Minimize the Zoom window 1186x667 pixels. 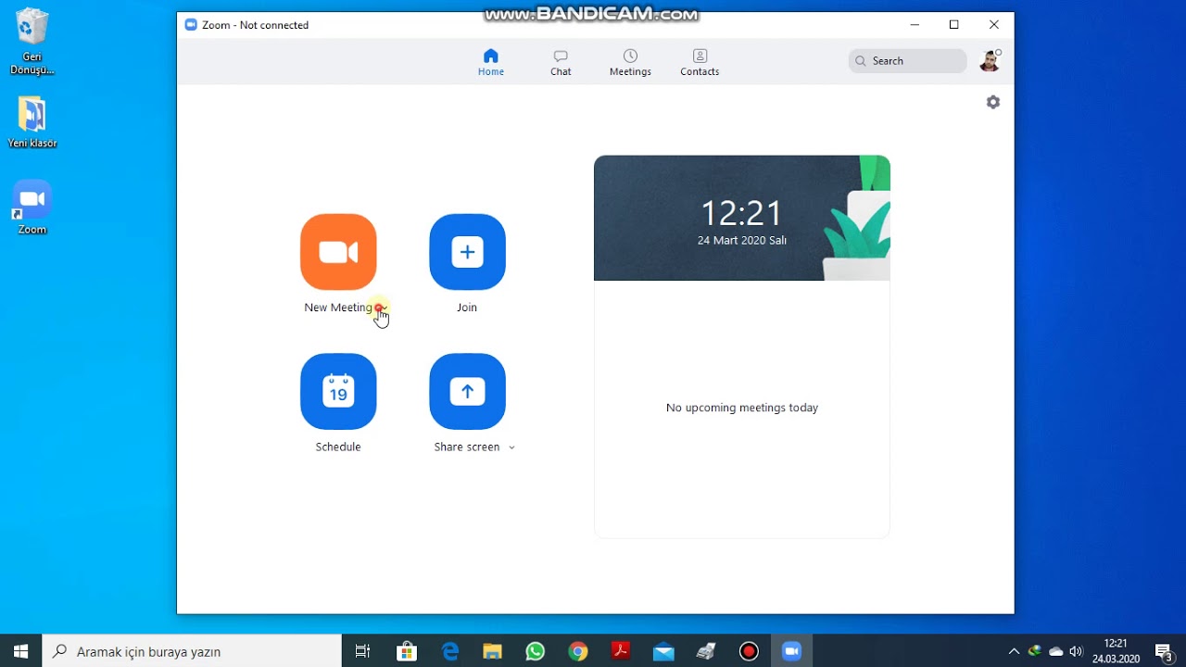[915, 25]
